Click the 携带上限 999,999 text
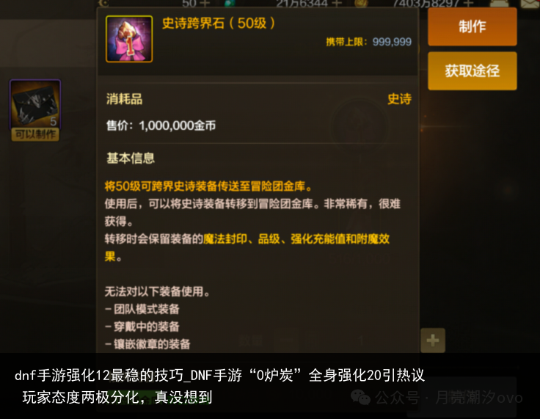This screenshot has width=540, height=419. click(x=369, y=42)
